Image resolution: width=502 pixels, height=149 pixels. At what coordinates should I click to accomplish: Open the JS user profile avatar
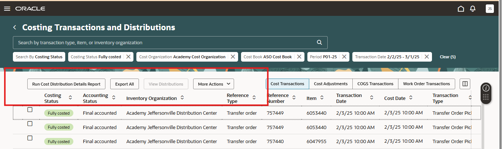click(x=489, y=9)
